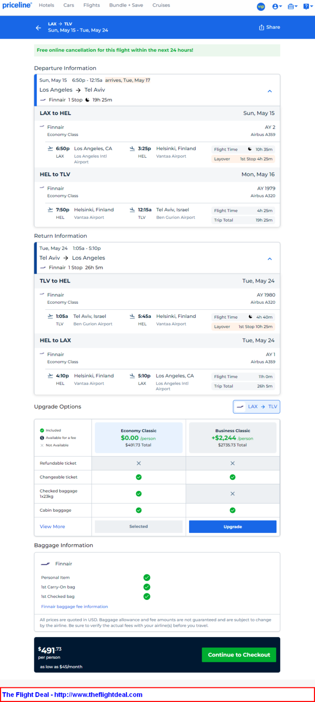Click the takeoff icon beside 4:10p Helsinki
Viewport: 315px width, 702px height.
(x=50, y=376)
